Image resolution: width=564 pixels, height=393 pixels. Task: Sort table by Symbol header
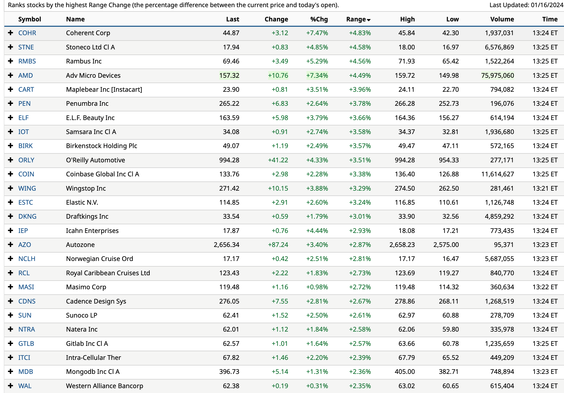(x=30, y=19)
